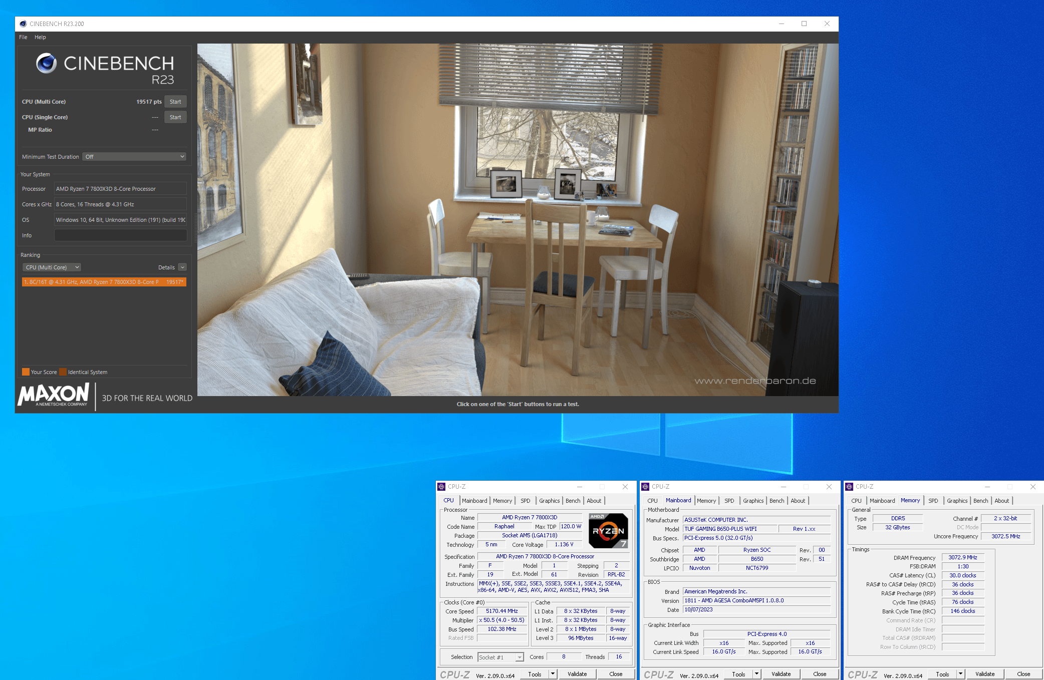
Task: Open SPD tab in the CPU-Z Mainboard window
Action: tap(729, 501)
